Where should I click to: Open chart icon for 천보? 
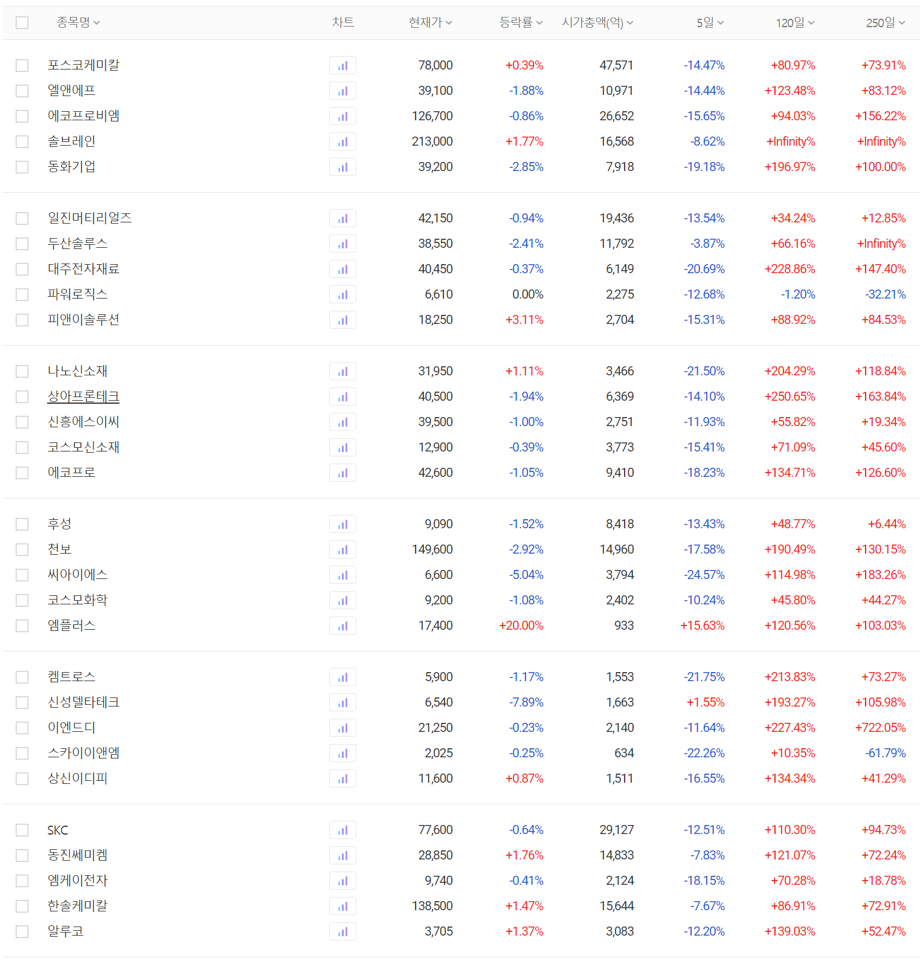coord(343,549)
